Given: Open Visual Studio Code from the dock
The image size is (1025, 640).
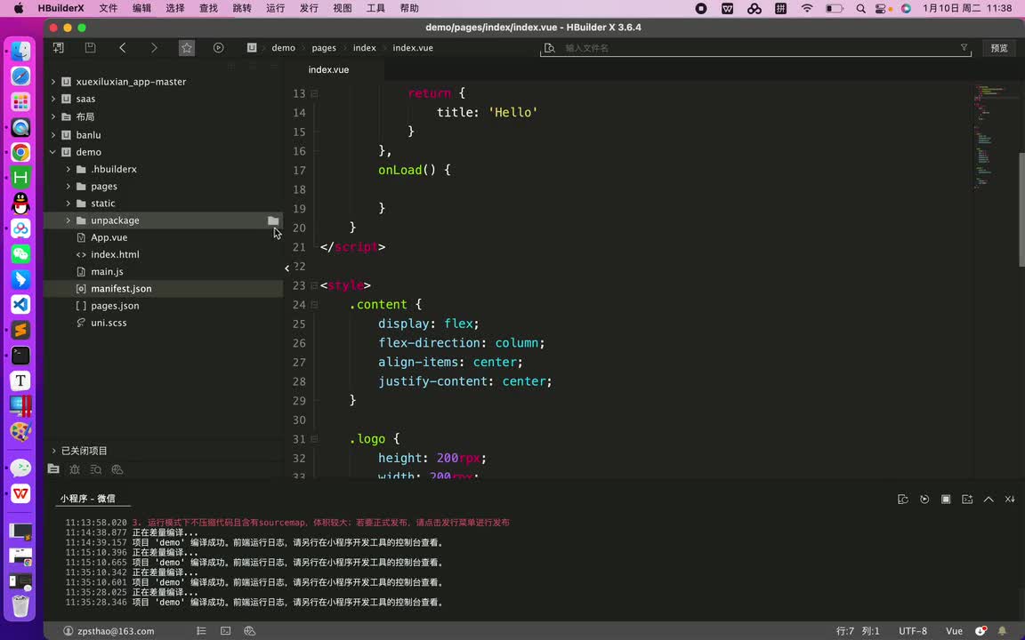Looking at the screenshot, I should pos(20,304).
